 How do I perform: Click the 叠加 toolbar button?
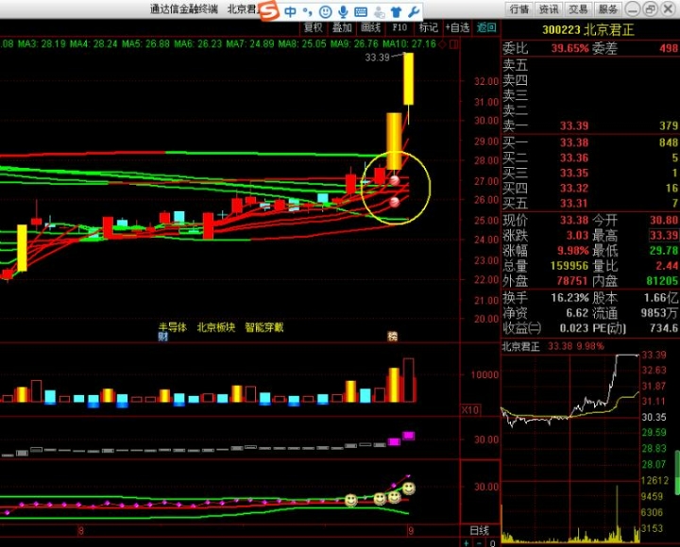point(342,27)
